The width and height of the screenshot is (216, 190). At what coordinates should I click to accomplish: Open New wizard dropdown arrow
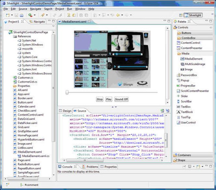(x=12, y=15)
